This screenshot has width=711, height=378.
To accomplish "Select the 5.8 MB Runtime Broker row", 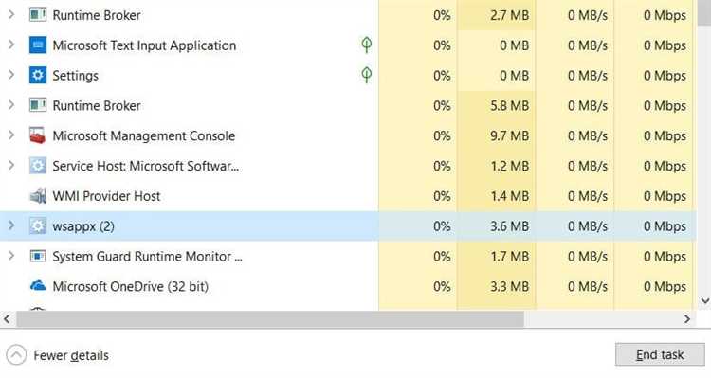I will (348, 105).
